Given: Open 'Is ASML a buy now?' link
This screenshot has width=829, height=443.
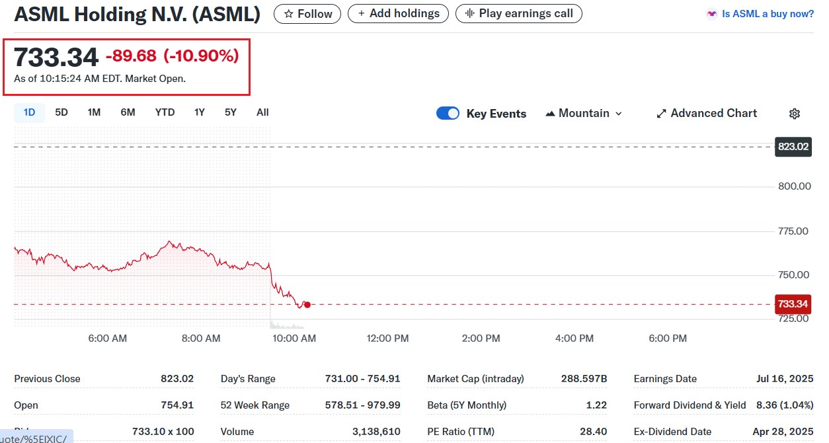Looking at the screenshot, I should click(x=768, y=14).
